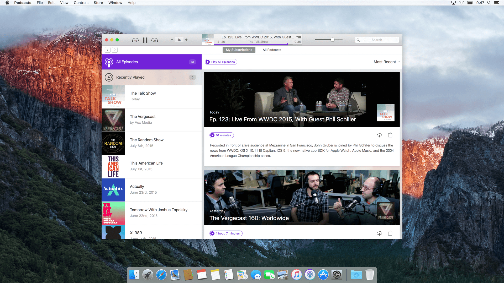This screenshot has width=504, height=283.
Task: Click the Recently Played play-circle icon
Action: (x=109, y=77)
